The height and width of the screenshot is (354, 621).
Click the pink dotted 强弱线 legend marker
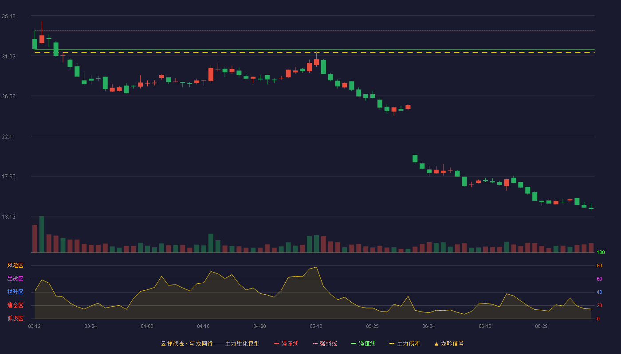pyautogui.click(x=315, y=343)
